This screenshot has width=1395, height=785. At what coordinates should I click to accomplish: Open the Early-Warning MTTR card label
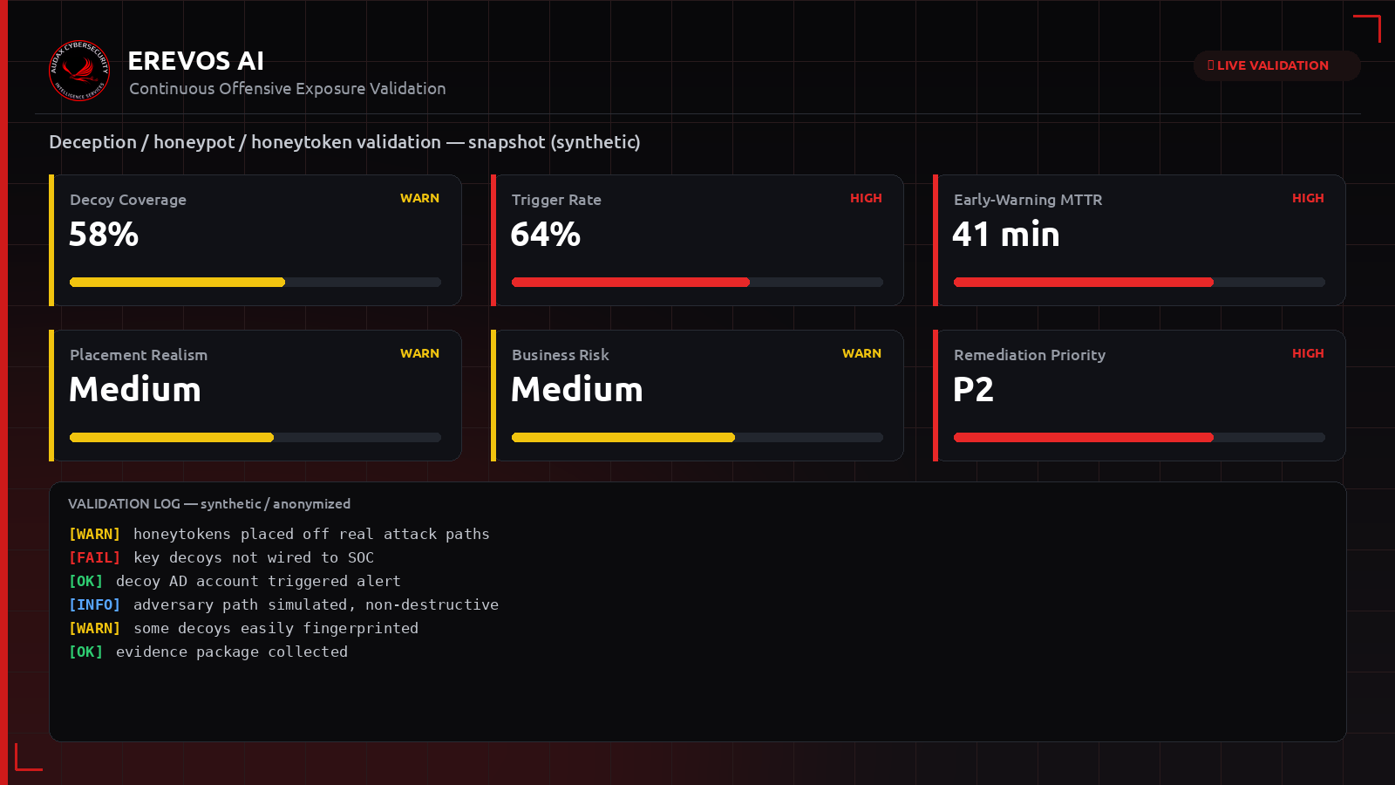click(1028, 200)
